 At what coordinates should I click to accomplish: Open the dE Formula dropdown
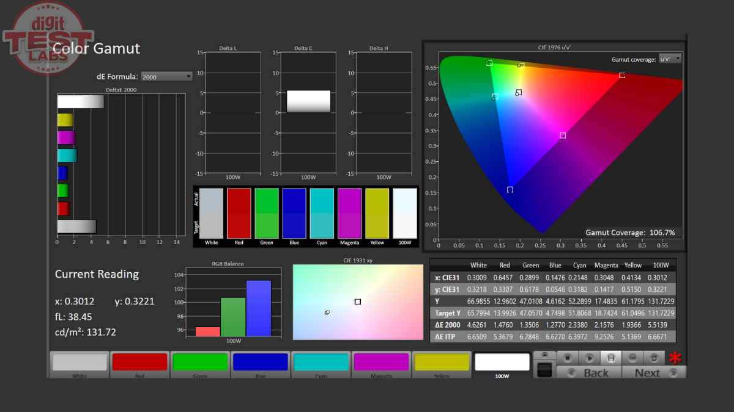pos(166,77)
